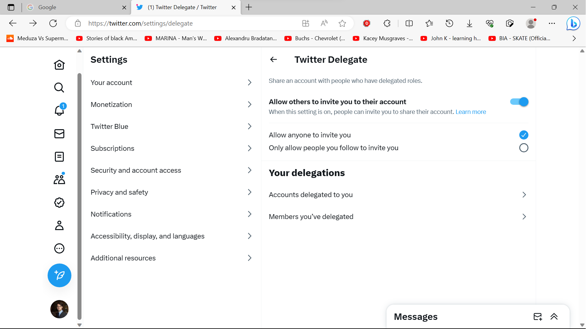
Task: Open Communities icon in sidebar
Action: click(59, 179)
